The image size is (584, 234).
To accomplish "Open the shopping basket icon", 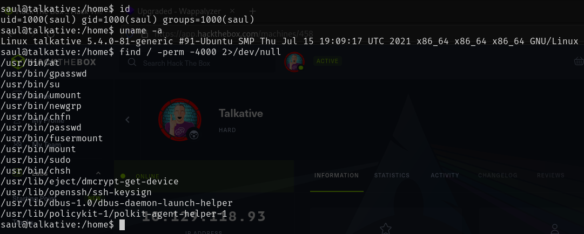I will point(579,61).
